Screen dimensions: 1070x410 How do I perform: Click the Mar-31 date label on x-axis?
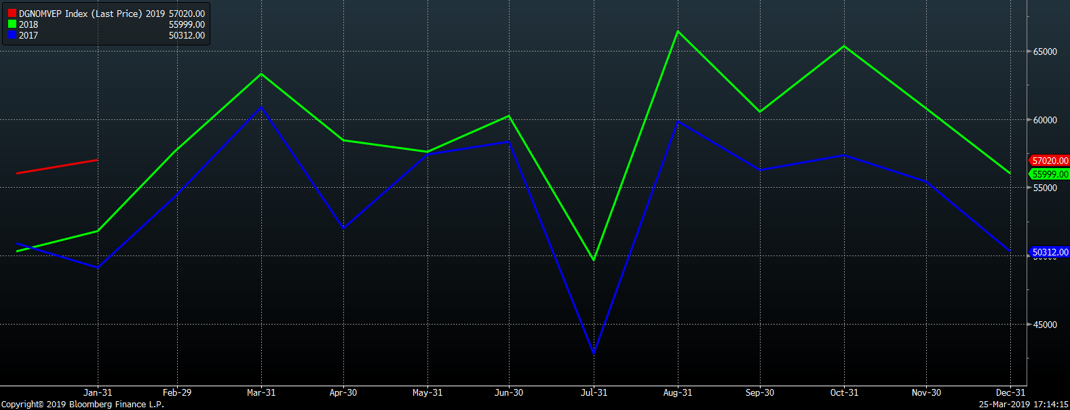(x=261, y=392)
